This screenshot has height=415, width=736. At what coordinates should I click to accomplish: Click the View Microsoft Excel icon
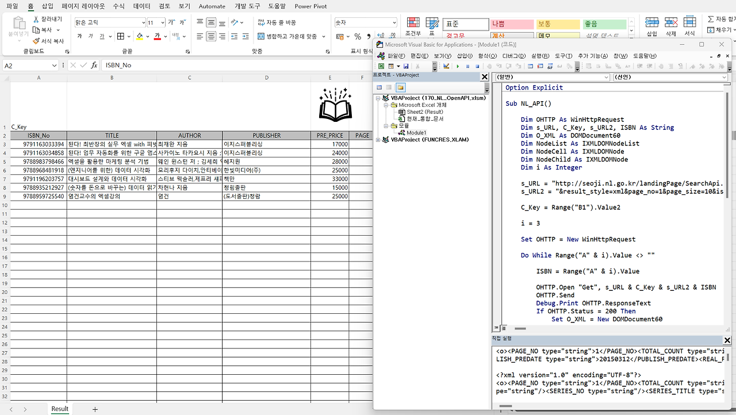(x=381, y=67)
